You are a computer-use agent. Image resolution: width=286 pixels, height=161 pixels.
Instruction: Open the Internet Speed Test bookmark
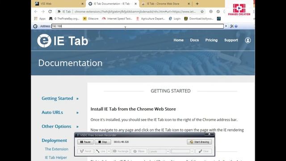(x=117, y=19)
